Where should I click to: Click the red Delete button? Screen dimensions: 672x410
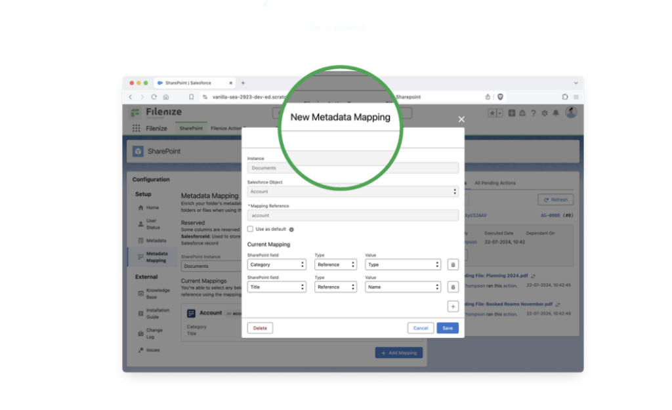pos(260,328)
